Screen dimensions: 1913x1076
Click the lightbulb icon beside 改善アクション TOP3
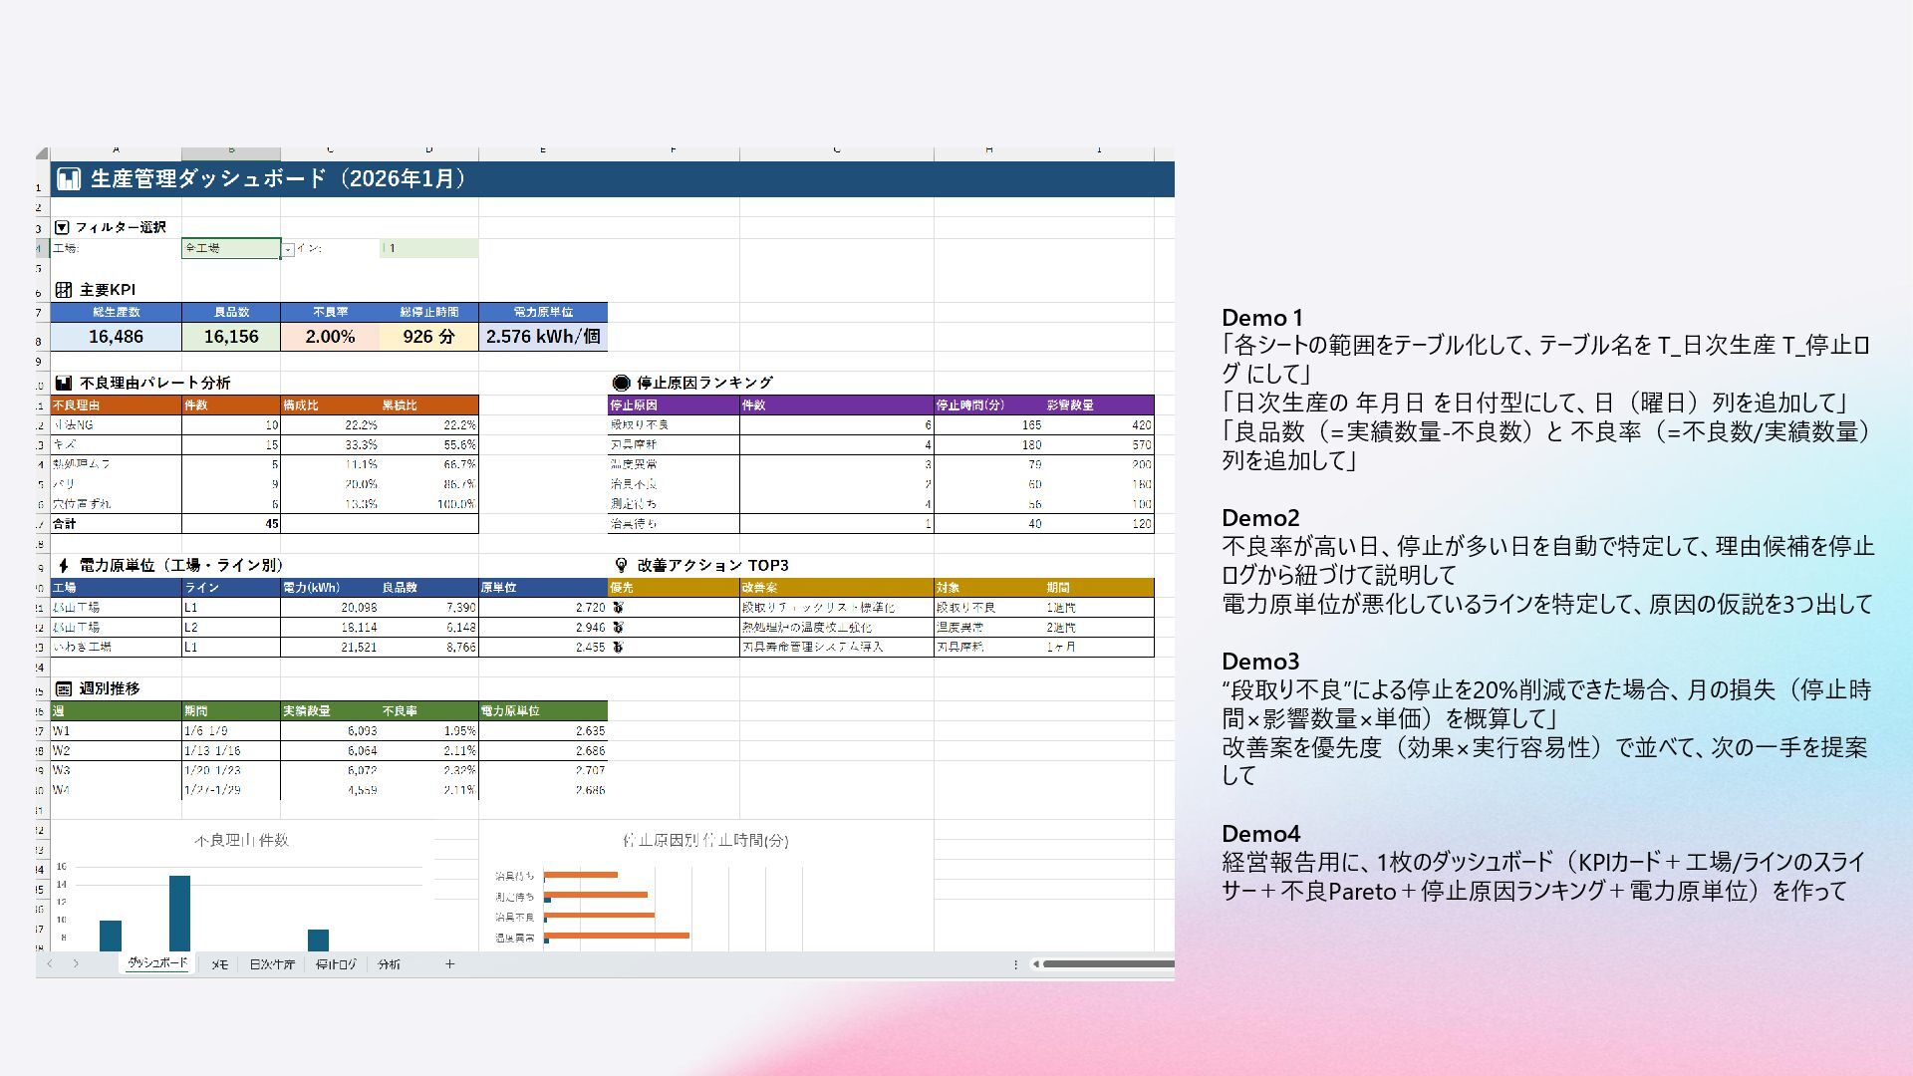pyautogui.click(x=621, y=565)
